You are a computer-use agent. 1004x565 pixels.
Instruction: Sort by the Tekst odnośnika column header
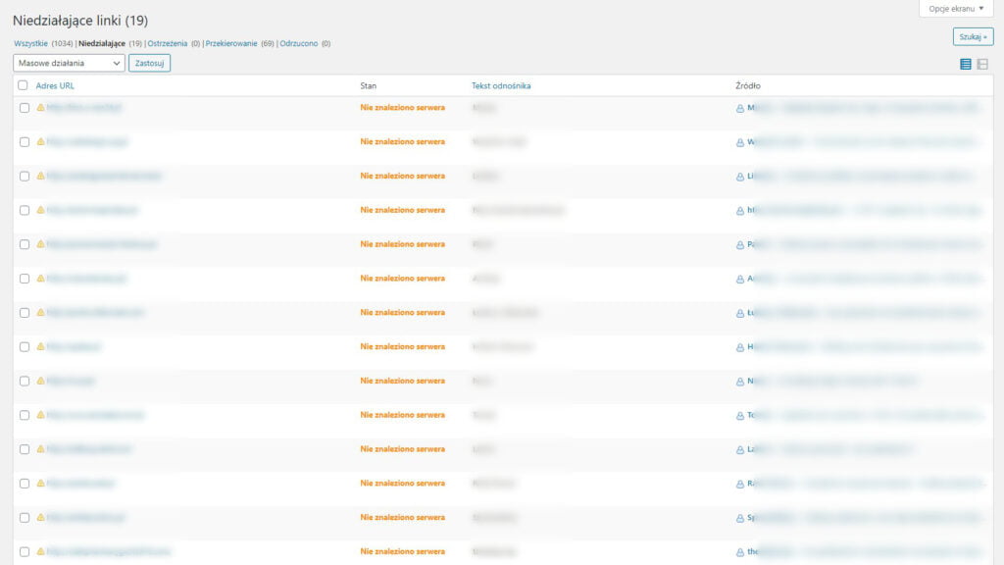coord(501,86)
